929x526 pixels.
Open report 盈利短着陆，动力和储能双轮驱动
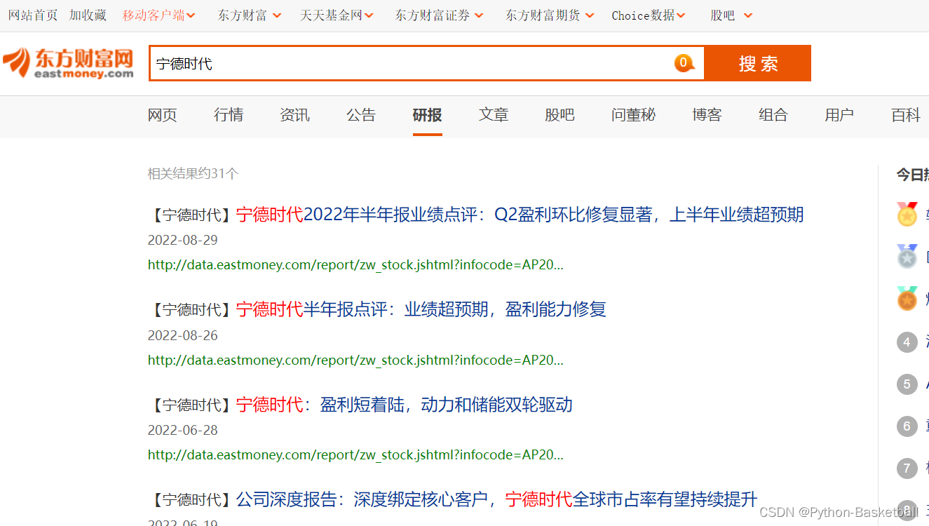pos(404,405)
